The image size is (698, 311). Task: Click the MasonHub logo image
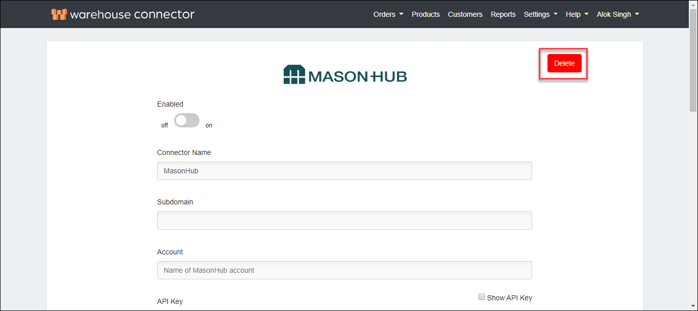click(x=345, y=75)
